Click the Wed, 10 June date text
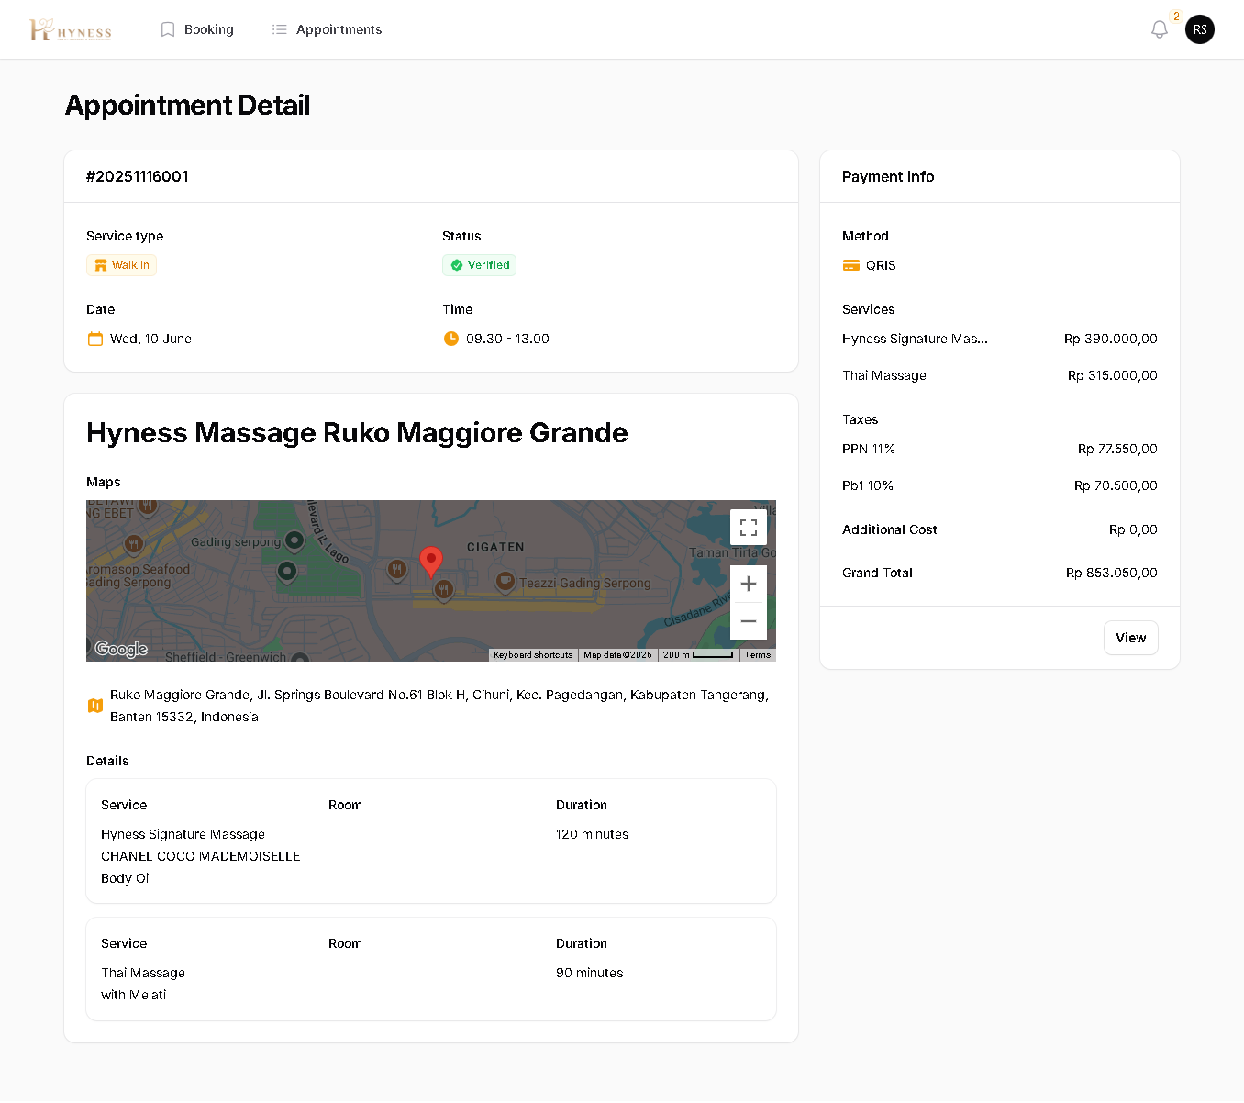 (150, 339)
